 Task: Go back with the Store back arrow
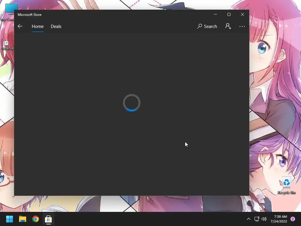(x=20, y=26)
